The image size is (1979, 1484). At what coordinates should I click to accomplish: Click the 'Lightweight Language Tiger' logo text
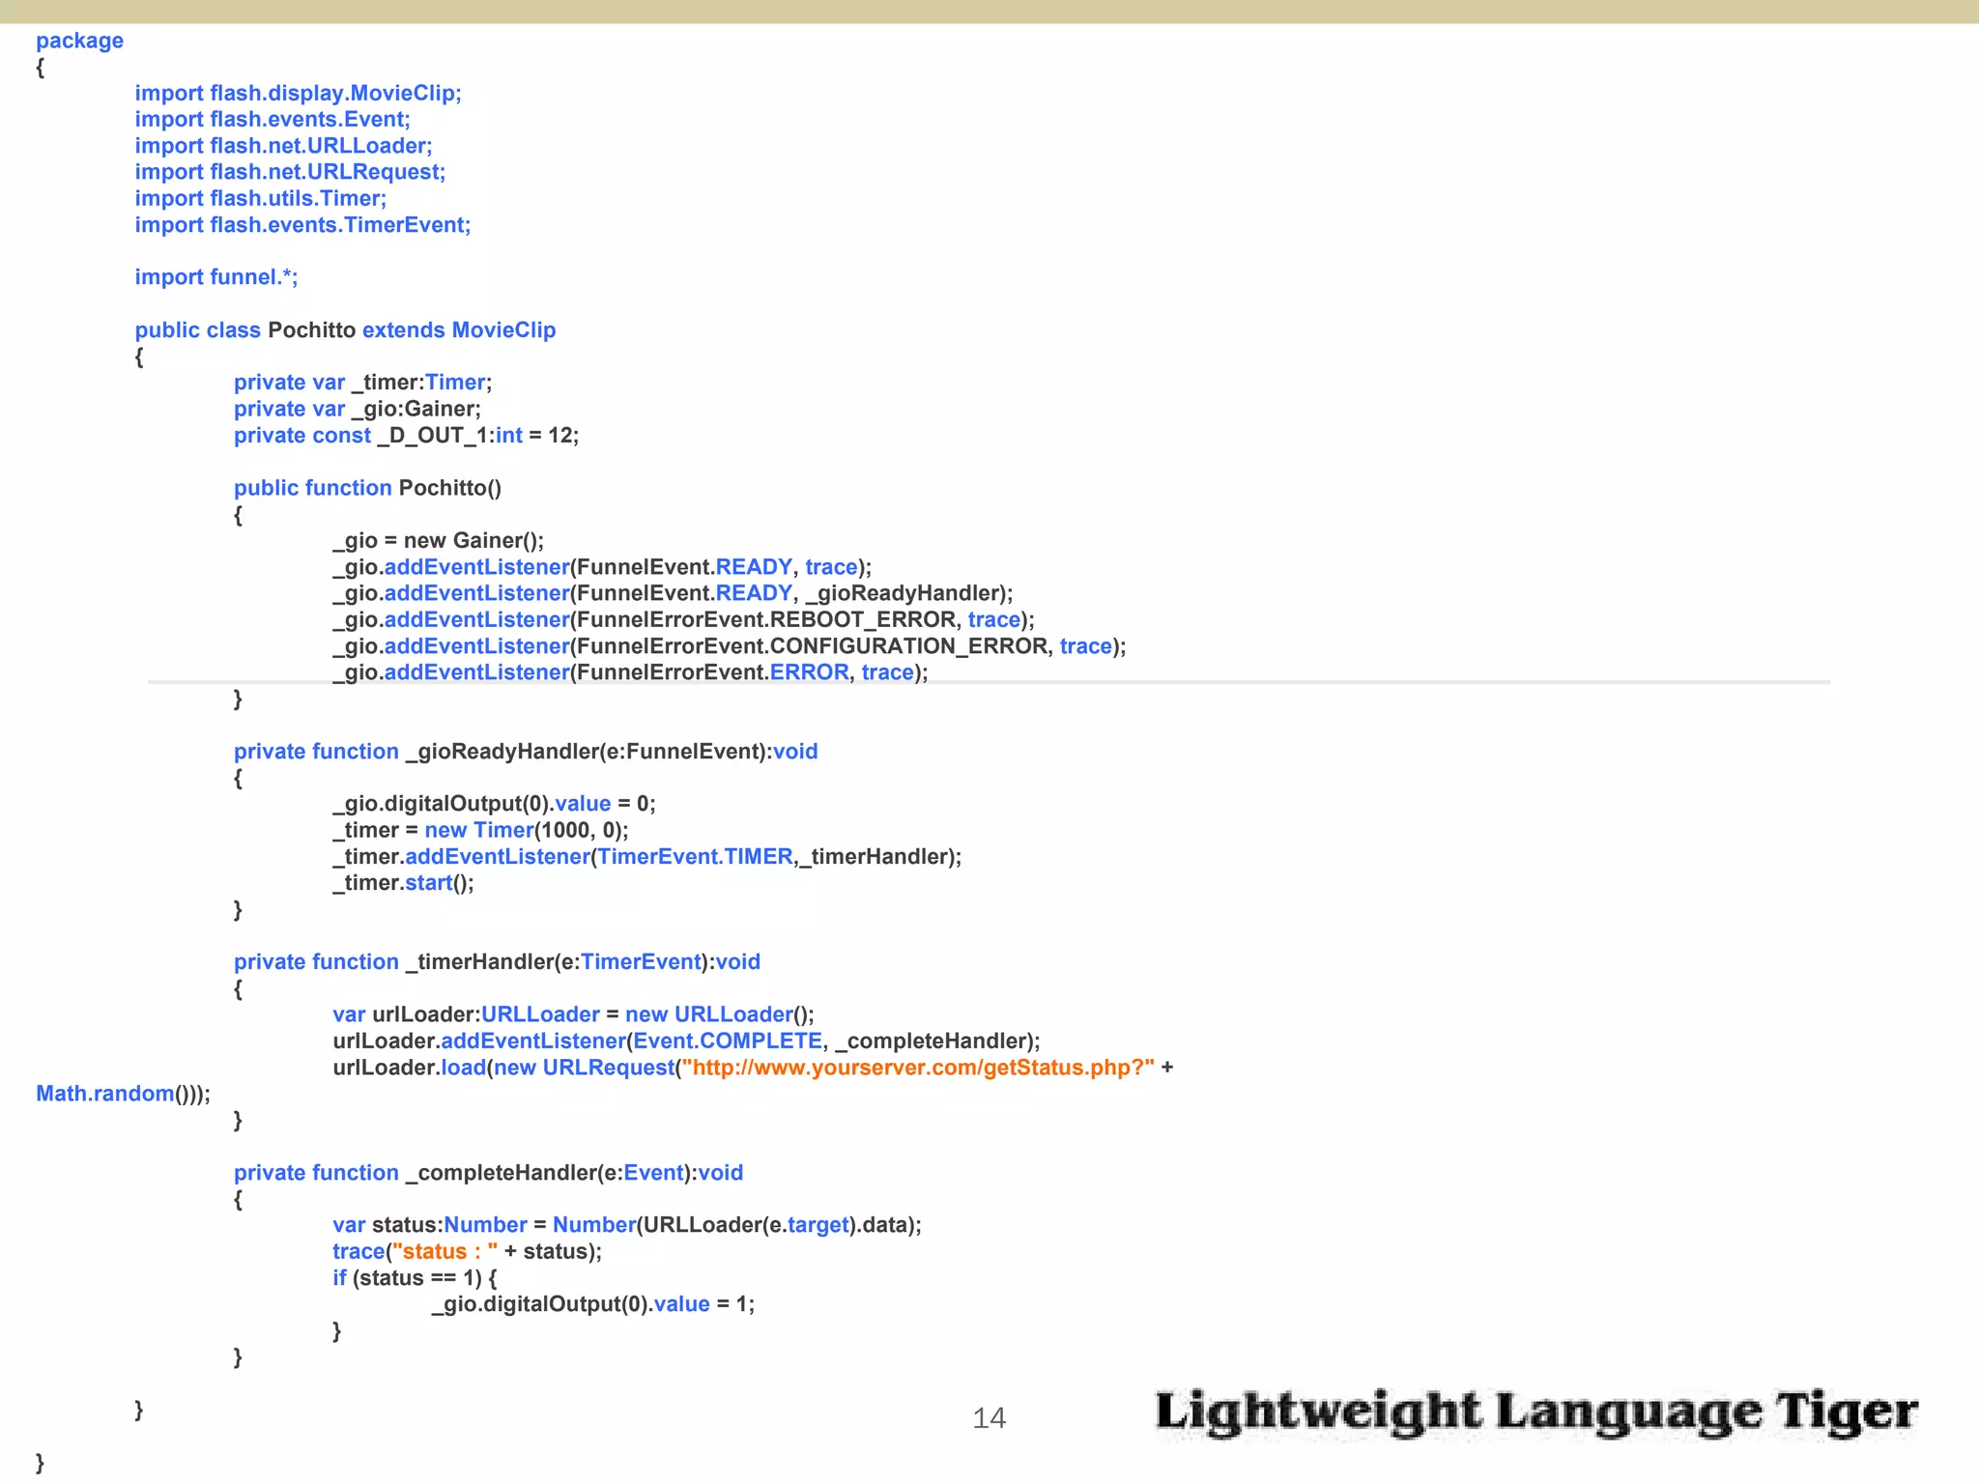pyautogui.click(x=1536, y=1413)
